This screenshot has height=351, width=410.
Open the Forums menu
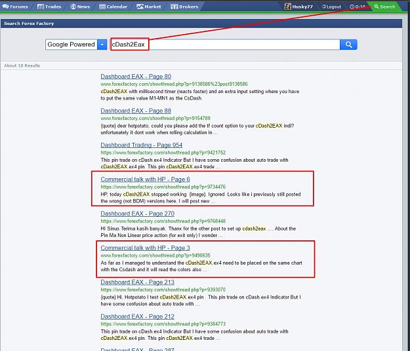(x=15, y=7)
